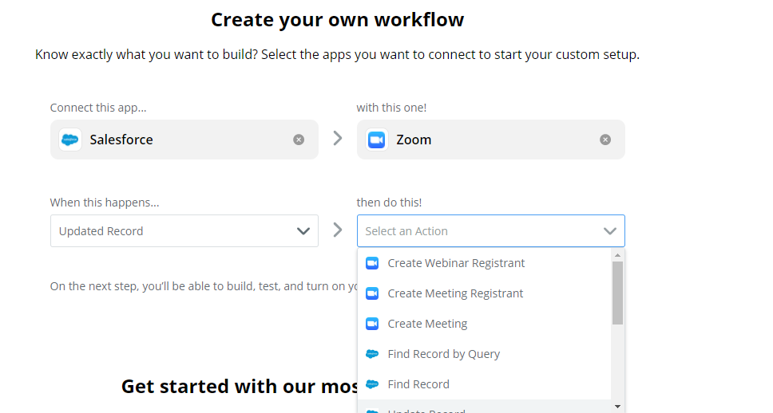Click the Zoom camera logo icon
The width and height of the screenshot is (773, 413).
click(x=377, y=140)
